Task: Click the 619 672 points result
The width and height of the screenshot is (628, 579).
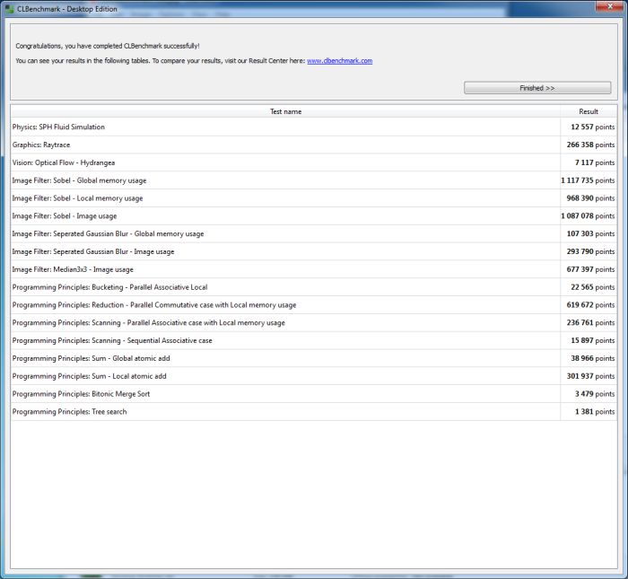Action: point(590,305)
